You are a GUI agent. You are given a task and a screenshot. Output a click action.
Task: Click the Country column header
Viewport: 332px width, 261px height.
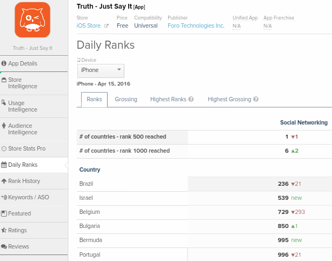coord(90,169)
